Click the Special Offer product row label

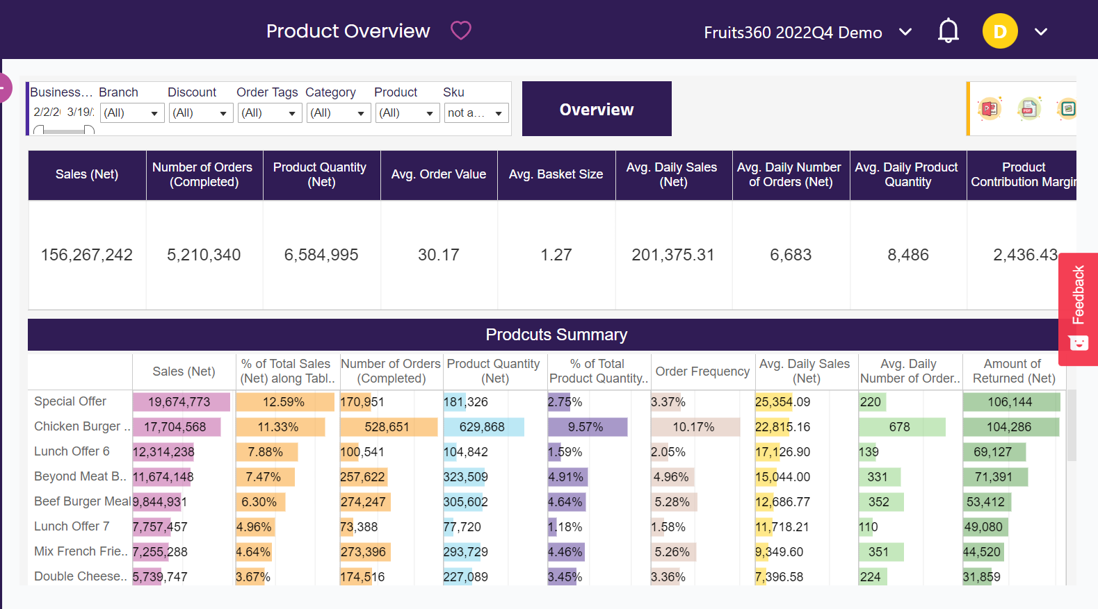click(x=70, y=401)
